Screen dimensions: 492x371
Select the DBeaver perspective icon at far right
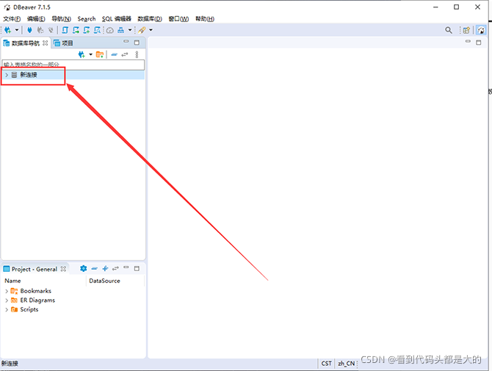(x=481, y=30)
